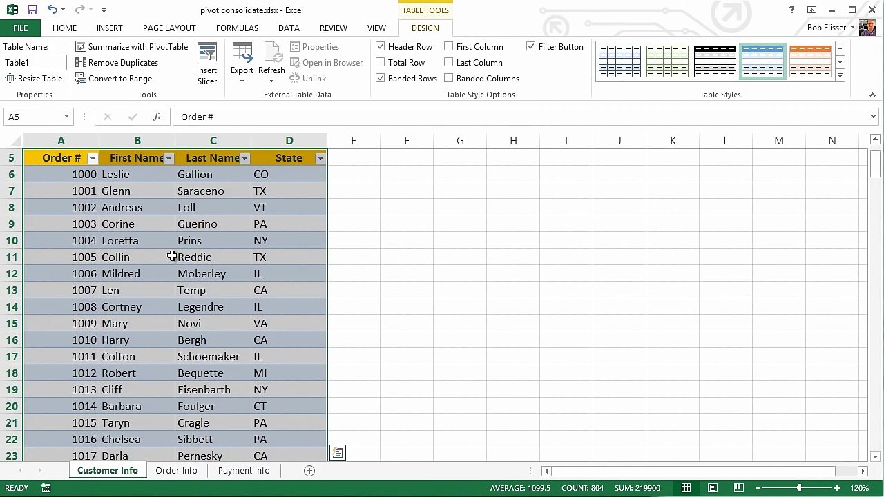
Task: Open the FILE tab
Action: click(20, 28)
